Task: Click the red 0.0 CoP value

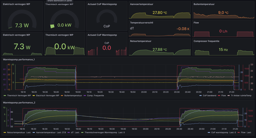Action: (x=107, y=48)
